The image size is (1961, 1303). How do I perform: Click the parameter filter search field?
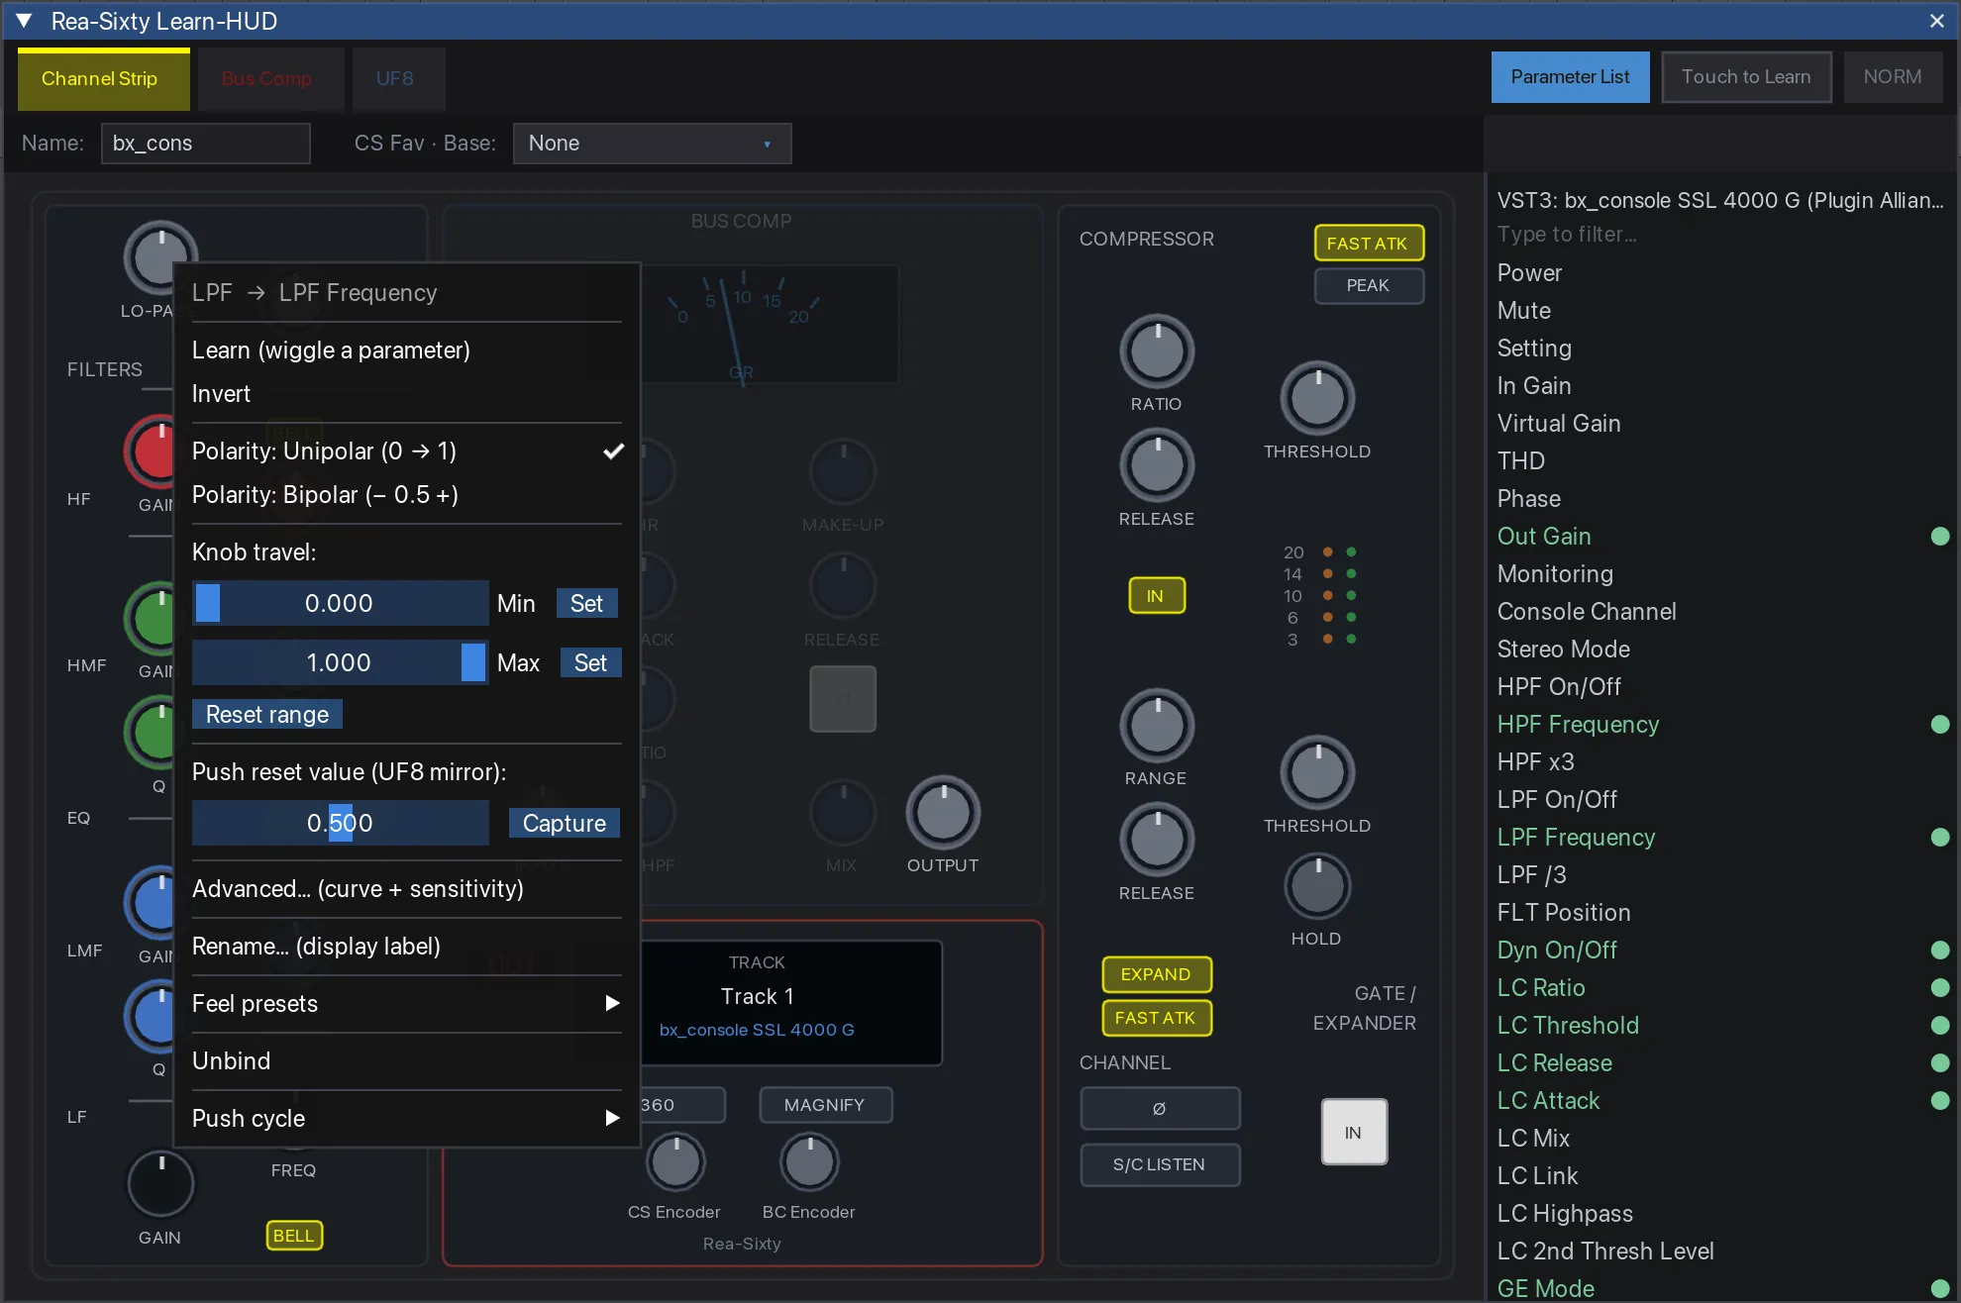1723,235
